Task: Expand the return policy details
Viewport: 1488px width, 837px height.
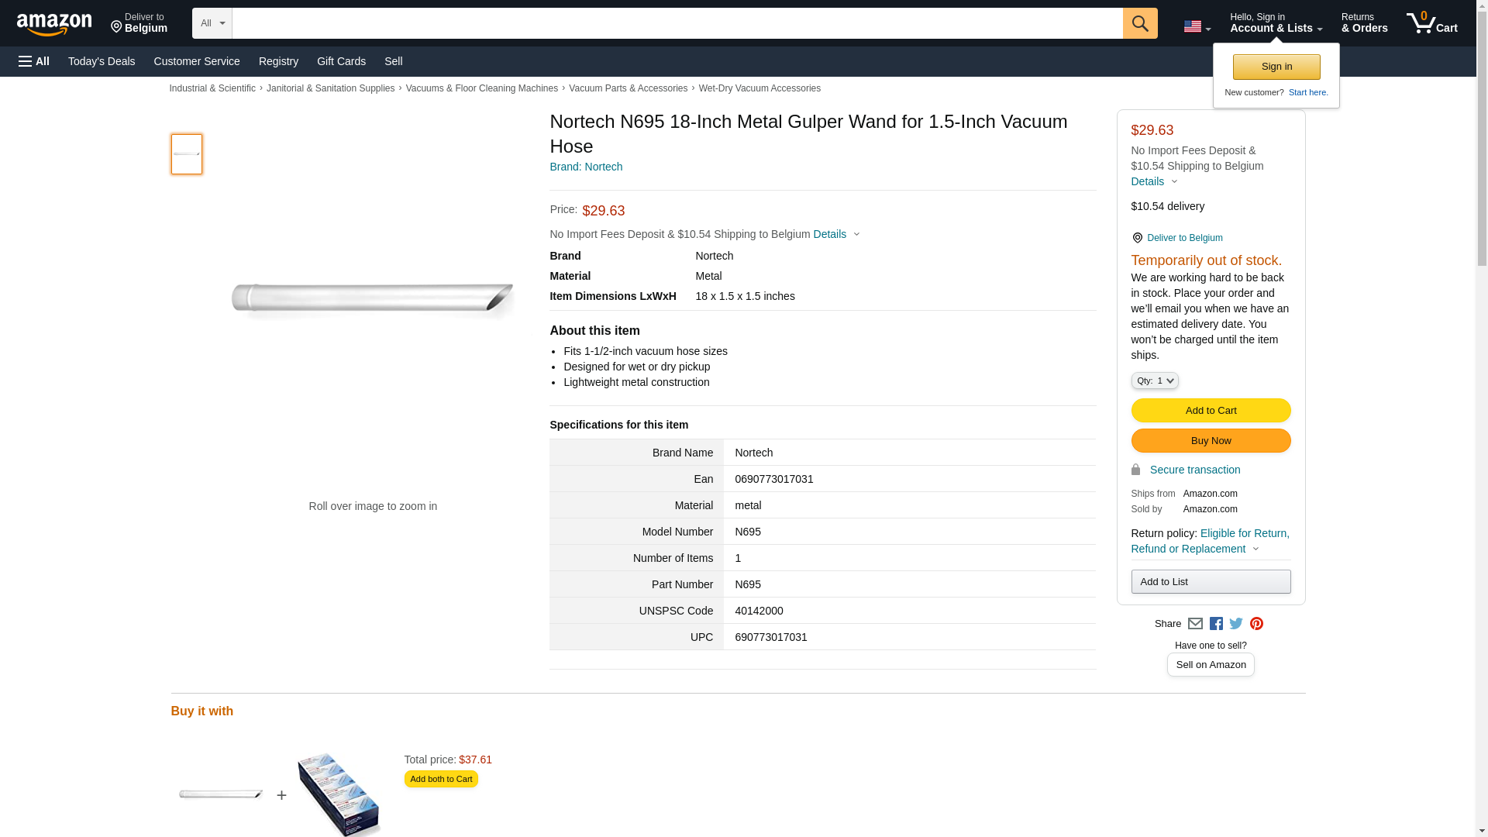Action: 1209,541
